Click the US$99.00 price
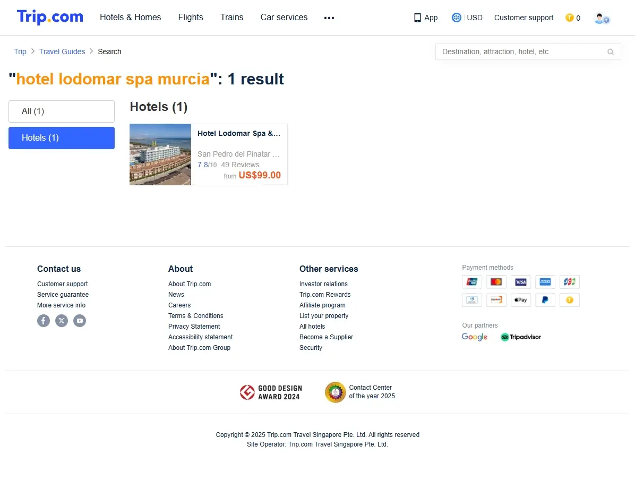635x489 pixels. [x=260, y=175]
